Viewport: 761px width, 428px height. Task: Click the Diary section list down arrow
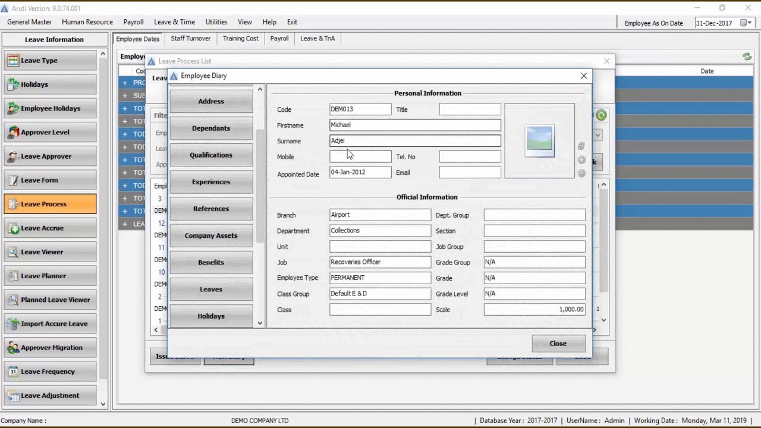[x=260, y=323]
